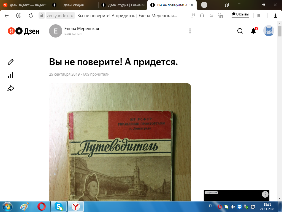Click the '29 сентября 2019 · 609 прочитали' line

(79, 74)
